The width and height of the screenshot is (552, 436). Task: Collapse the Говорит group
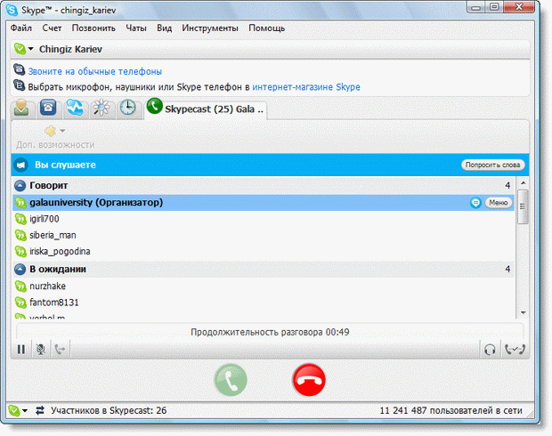click(20, 185)
